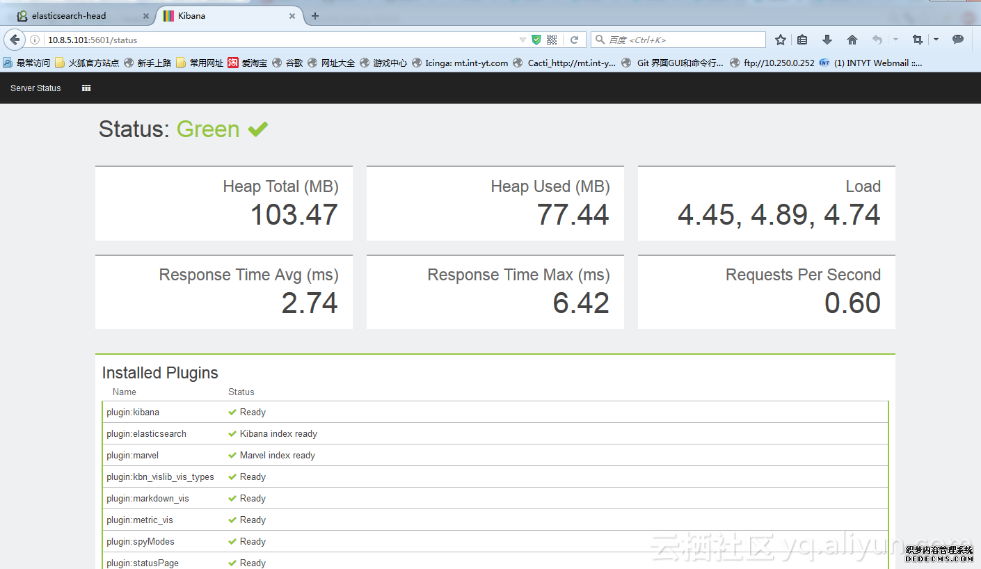981x569 pixels.
Task: Reload the page with the refresh icon
Action: point(574,40)
